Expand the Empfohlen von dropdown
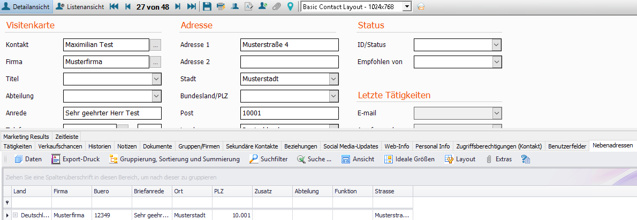 coord(497,62)
